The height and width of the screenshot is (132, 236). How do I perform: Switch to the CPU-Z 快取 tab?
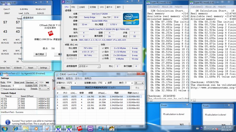click(73, 7)
